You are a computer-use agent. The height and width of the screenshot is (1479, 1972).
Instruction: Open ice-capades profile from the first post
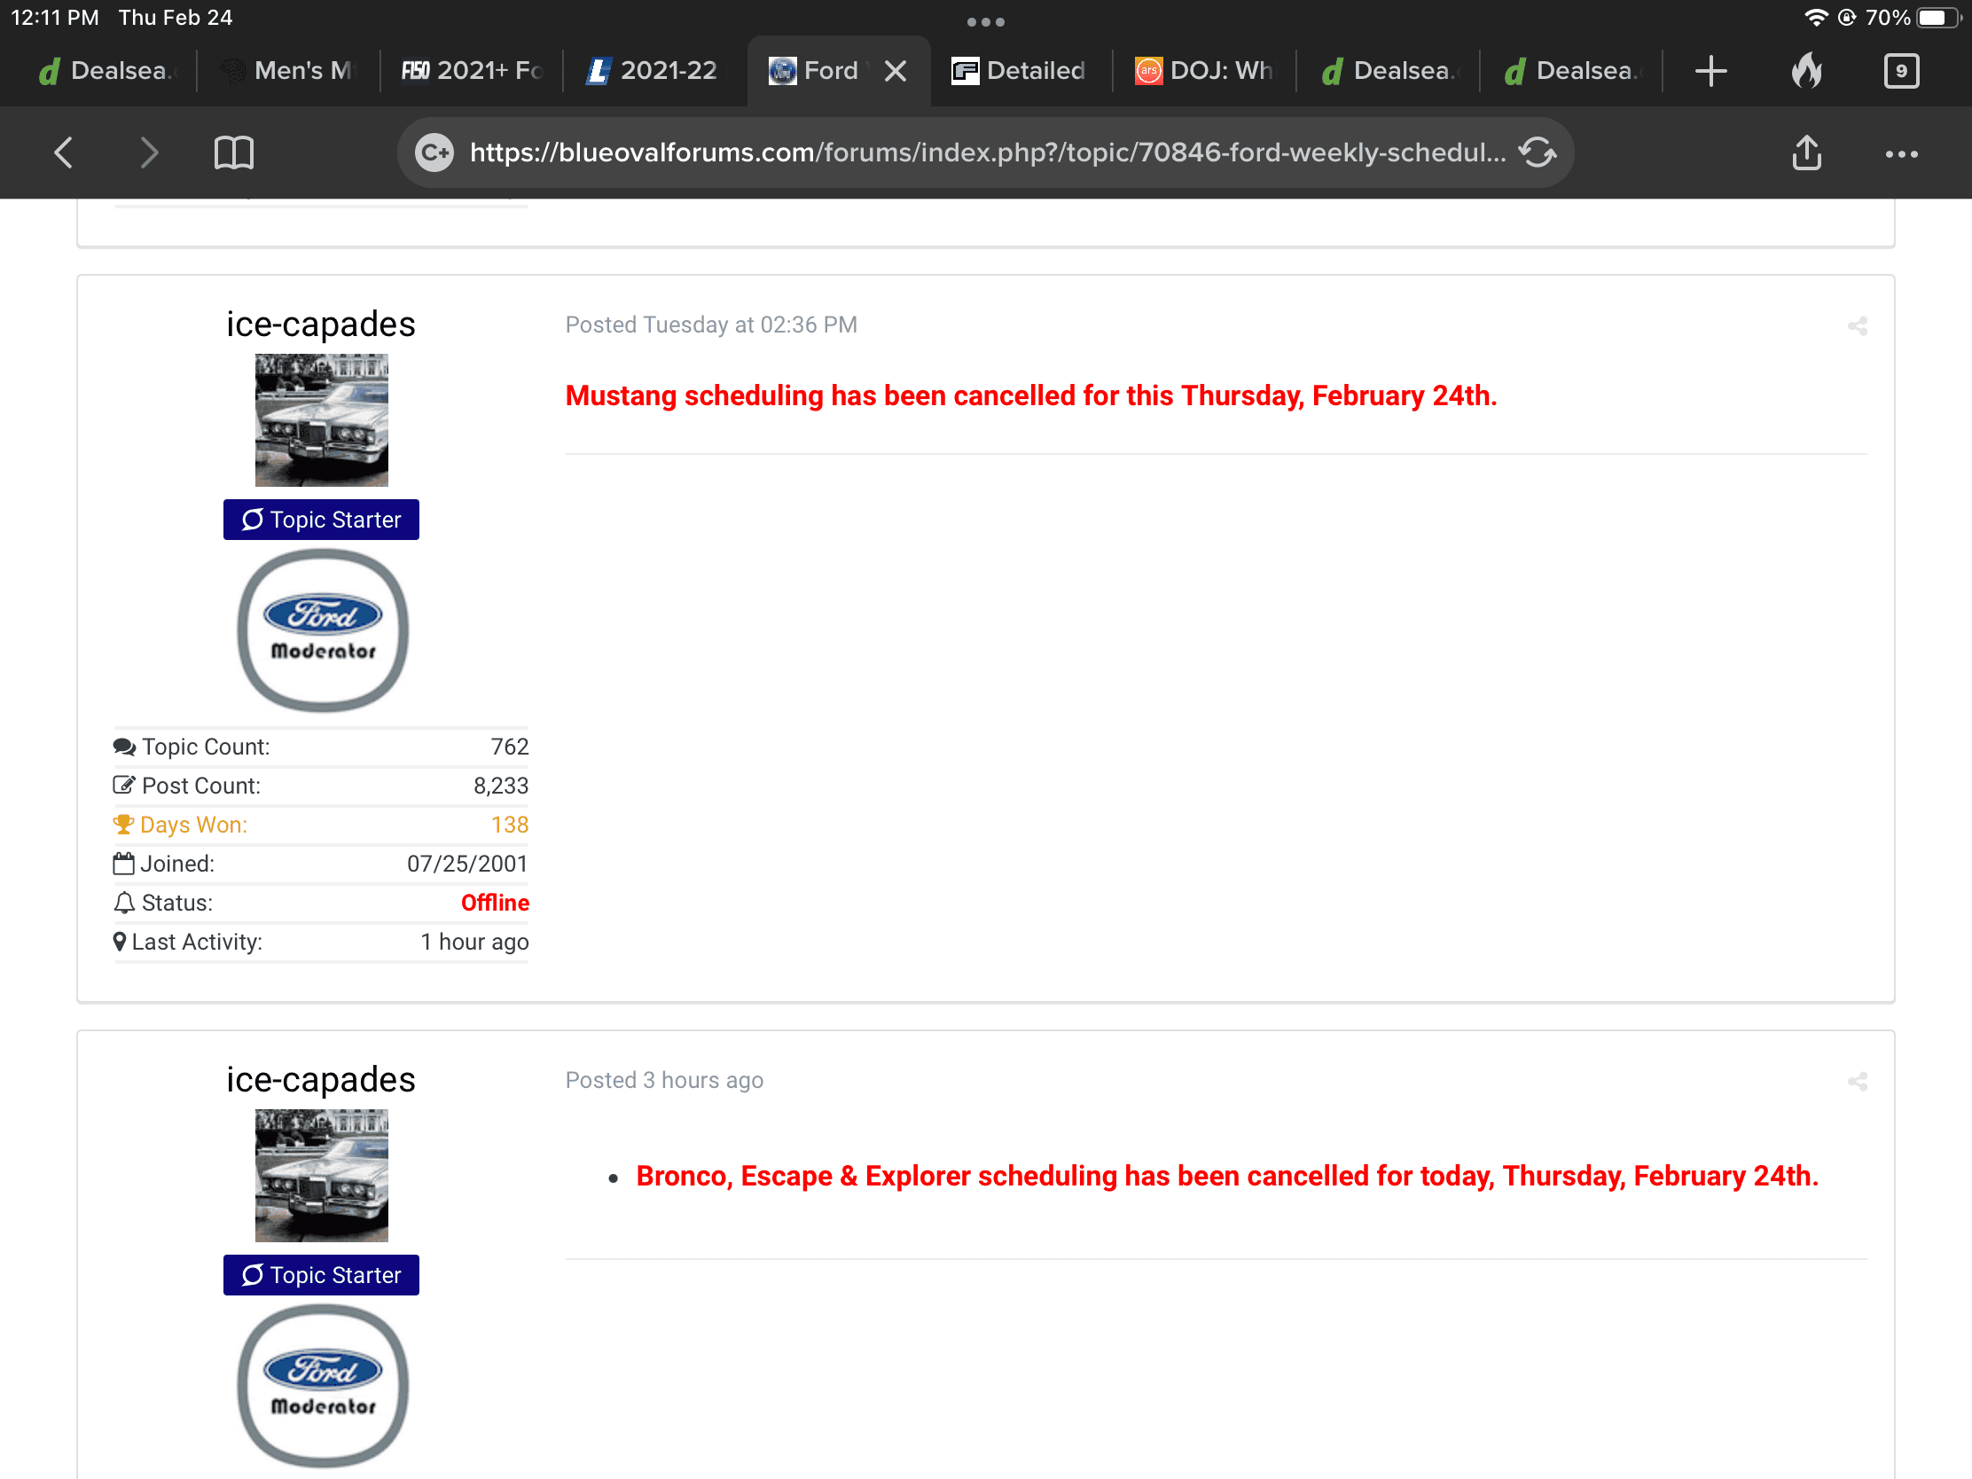point(320,325)
